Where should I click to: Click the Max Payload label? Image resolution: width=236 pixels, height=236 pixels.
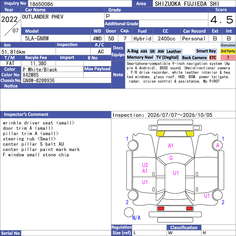97,69
